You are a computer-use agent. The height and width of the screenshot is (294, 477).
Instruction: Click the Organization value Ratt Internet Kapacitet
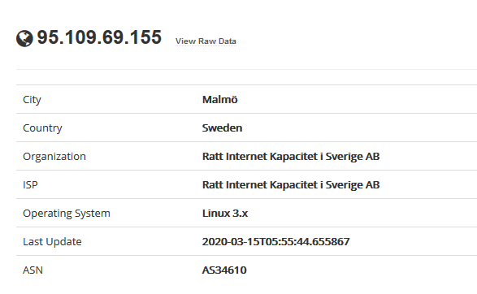pyautogui.click(x=291, y=156)
